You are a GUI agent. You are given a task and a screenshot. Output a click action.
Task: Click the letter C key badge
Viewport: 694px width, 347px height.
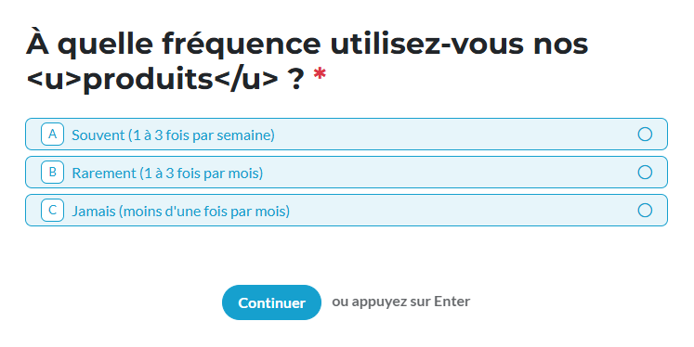click(x=52, y=210)
